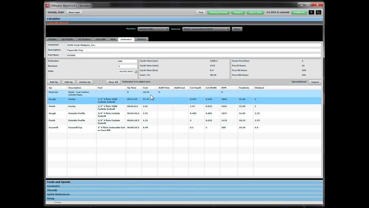Click the Customer name field
This screenshot has width=369, height=208.
coord(194,45)
